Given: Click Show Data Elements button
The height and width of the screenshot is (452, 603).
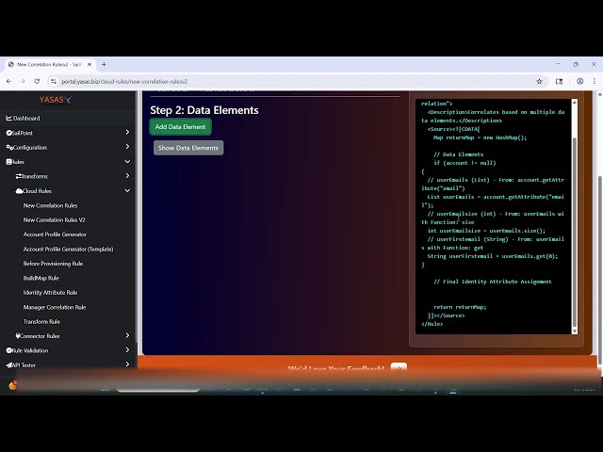Looking at the screenshot, I should [x=188, y=148].
